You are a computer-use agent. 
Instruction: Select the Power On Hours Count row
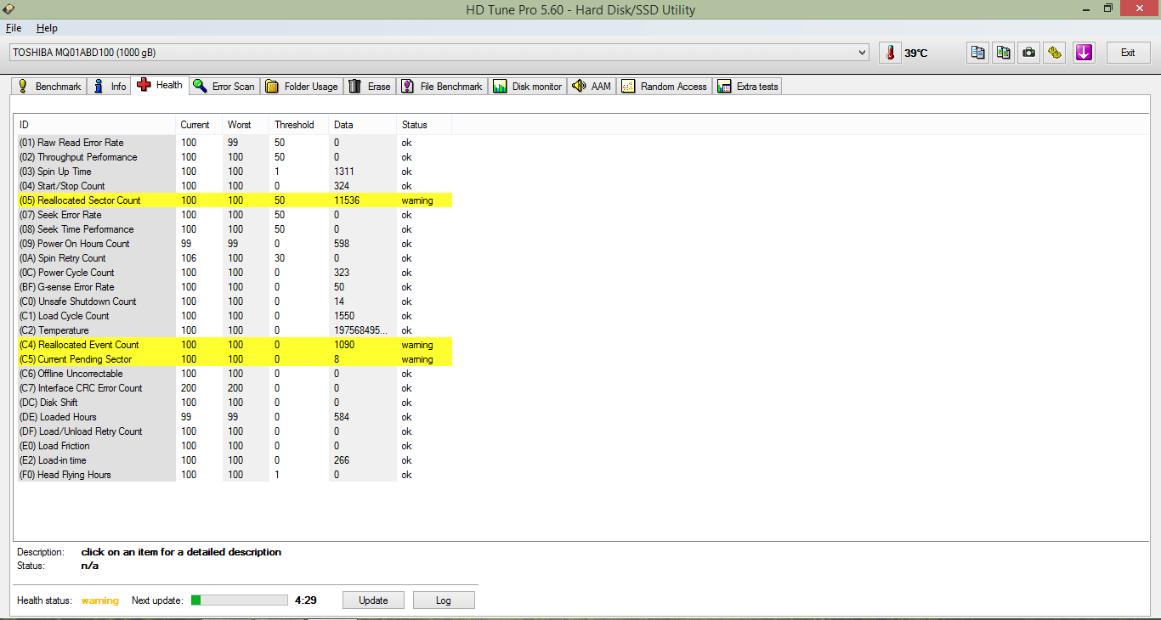point(235,244)
